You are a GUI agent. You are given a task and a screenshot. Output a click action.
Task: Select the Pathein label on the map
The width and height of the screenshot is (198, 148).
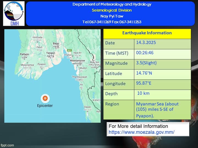(24, 54)
